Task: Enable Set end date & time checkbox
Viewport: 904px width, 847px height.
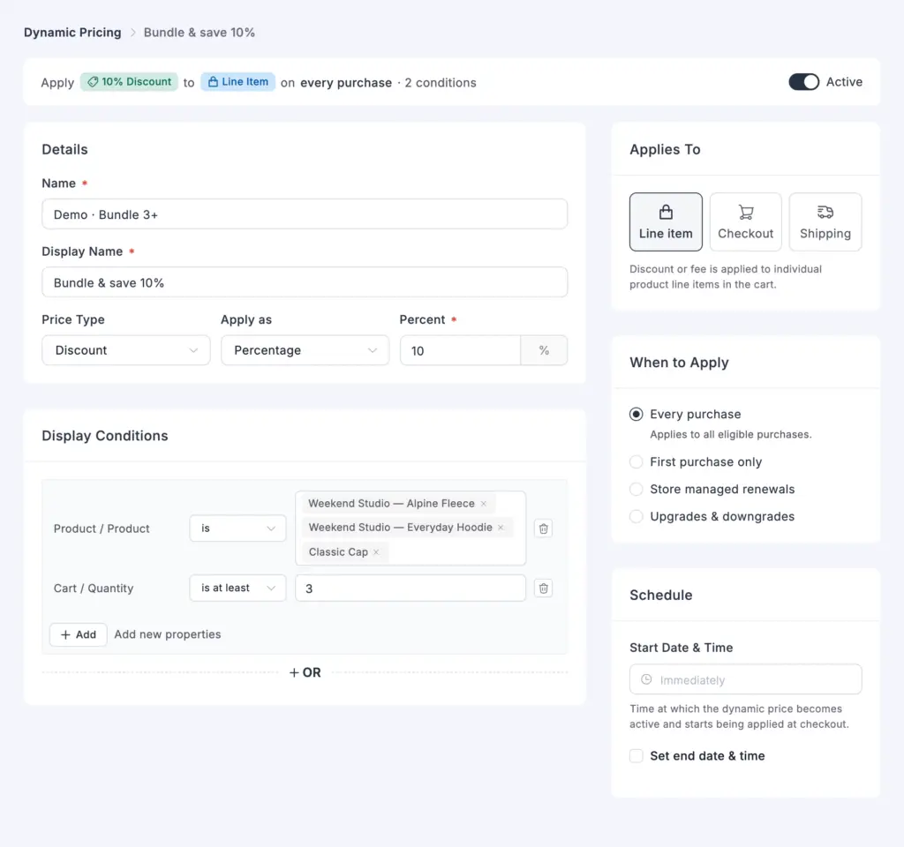Action: [x=636, y=756]
